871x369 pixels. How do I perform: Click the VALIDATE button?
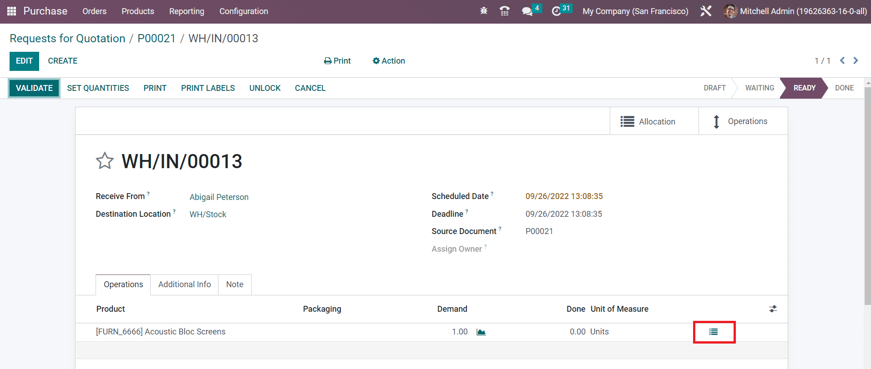(x=34, y=88)
